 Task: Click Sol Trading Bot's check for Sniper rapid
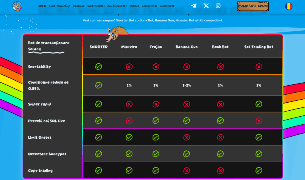[x=259, y=104]
